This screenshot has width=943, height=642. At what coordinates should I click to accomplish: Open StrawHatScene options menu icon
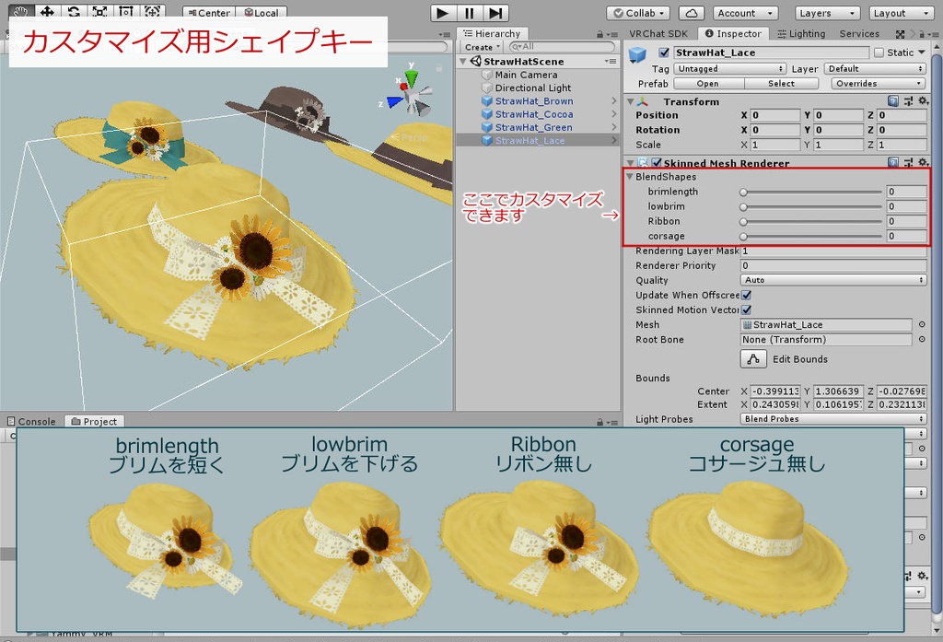coord(611,62)
